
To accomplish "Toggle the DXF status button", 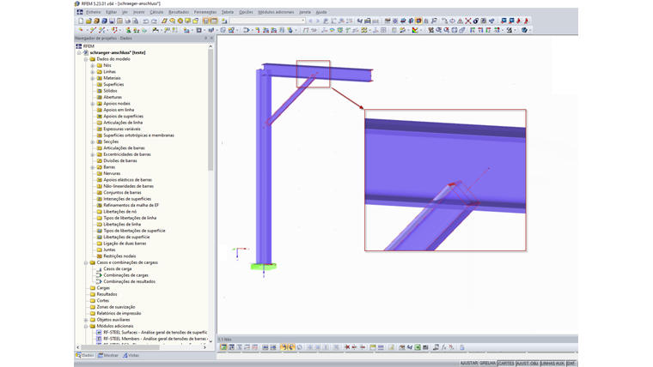I will pos(571,364).
